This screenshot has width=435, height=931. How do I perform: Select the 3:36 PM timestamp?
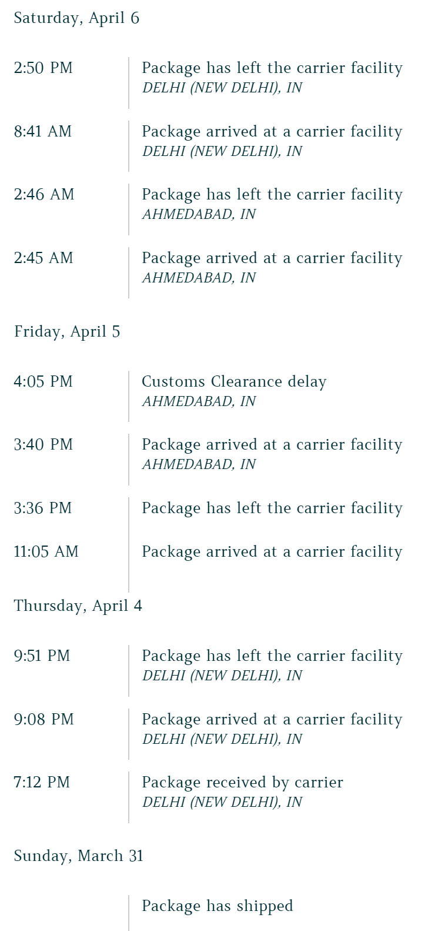pyautogui.click(x=43, y=508)
